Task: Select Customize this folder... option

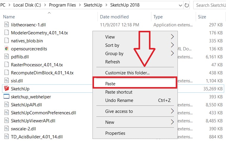Action: 127,73
